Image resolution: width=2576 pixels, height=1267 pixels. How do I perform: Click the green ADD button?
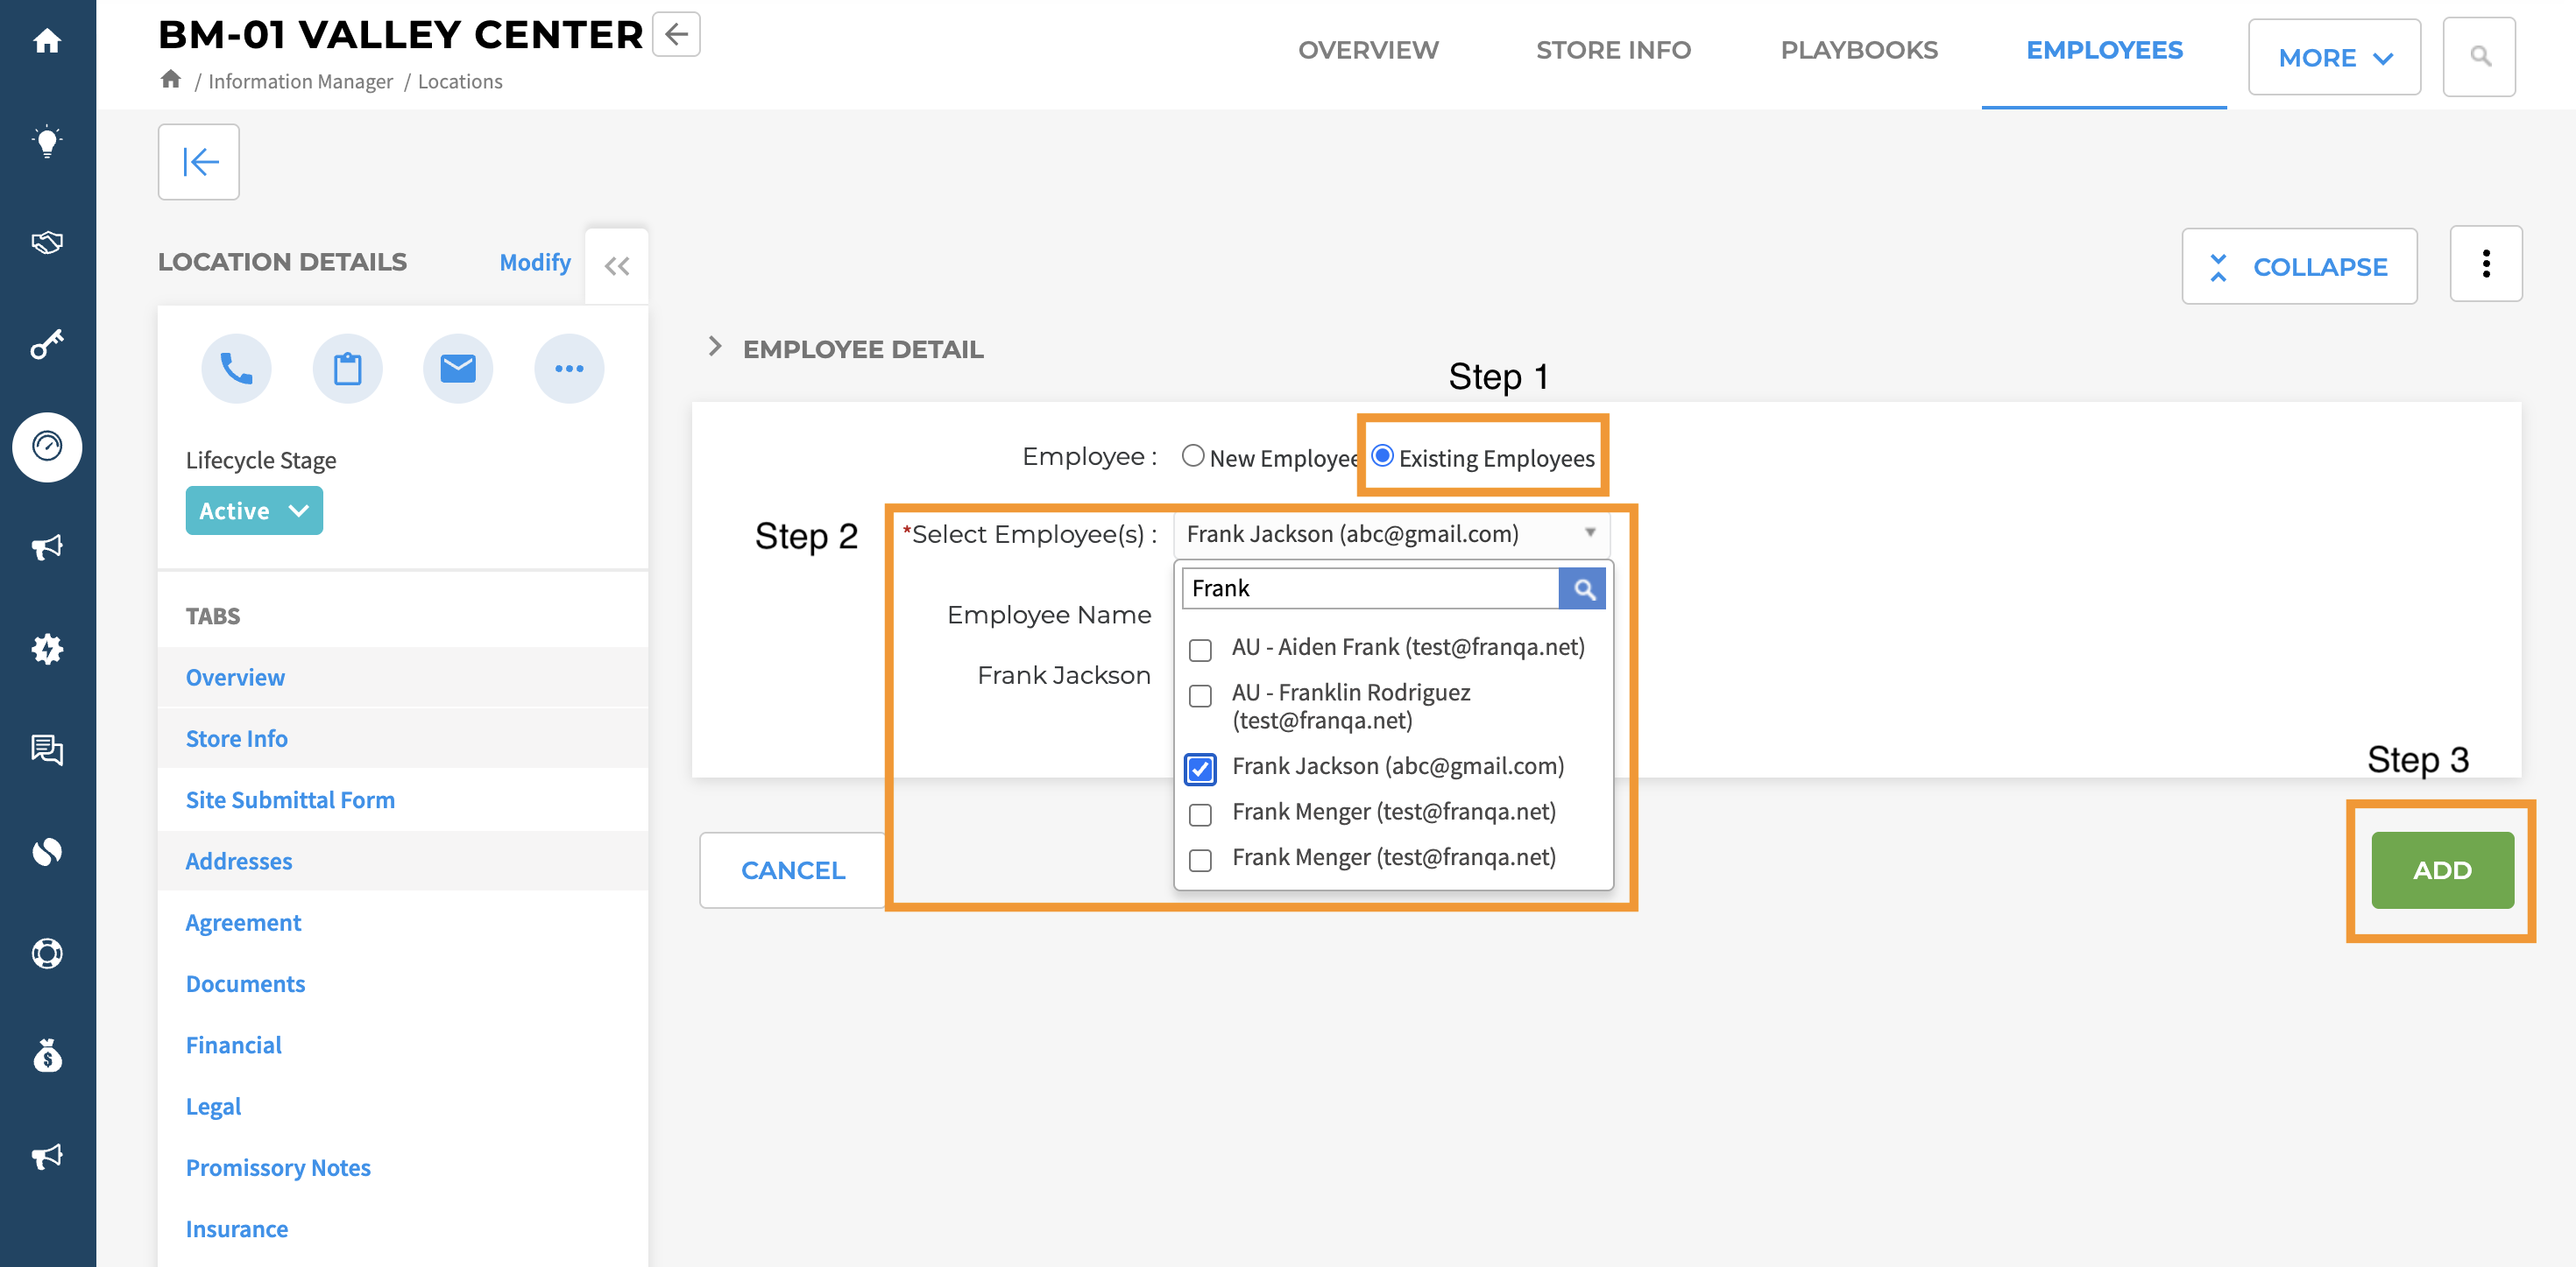click(2441, 869)
